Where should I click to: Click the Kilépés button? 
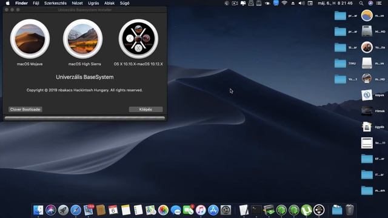coord(145,109)
